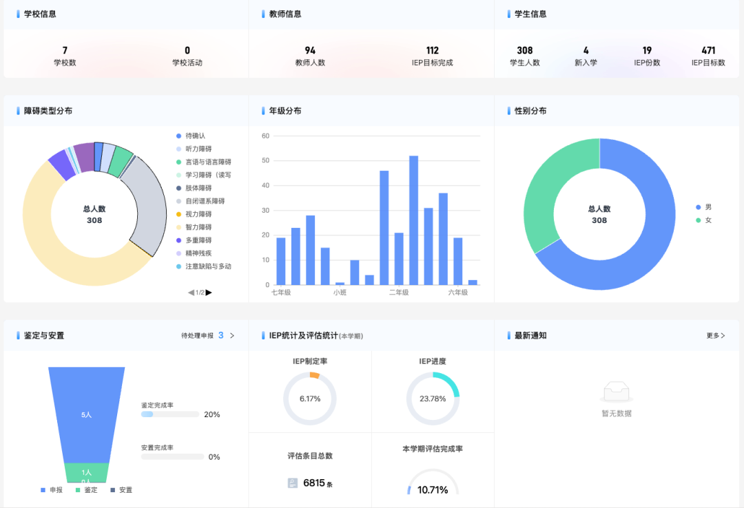Image resolution: width=744 pixels, height=508 pixels.
Task: Select tallest bar in 年级分布 chart
Action: click(413, 220)
